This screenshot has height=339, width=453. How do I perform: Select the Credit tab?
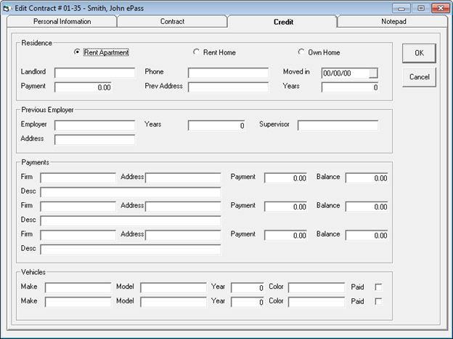[283, 22]
